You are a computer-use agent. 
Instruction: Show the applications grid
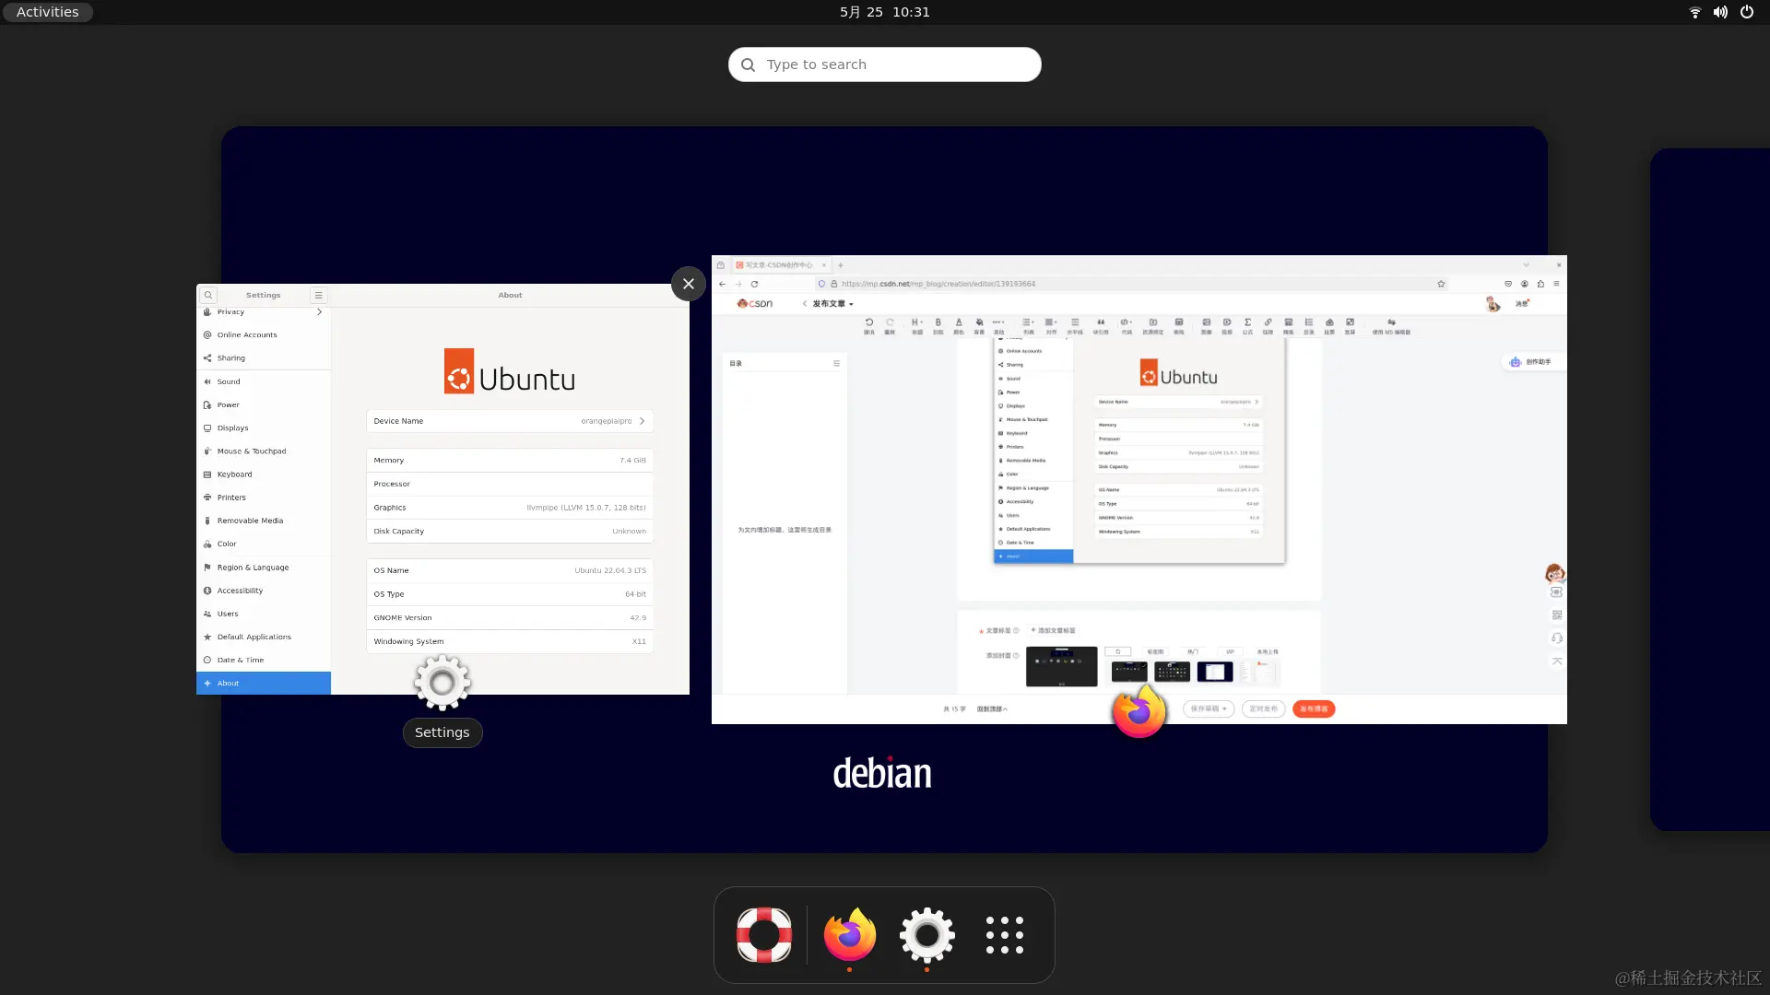click(1004, 934)
